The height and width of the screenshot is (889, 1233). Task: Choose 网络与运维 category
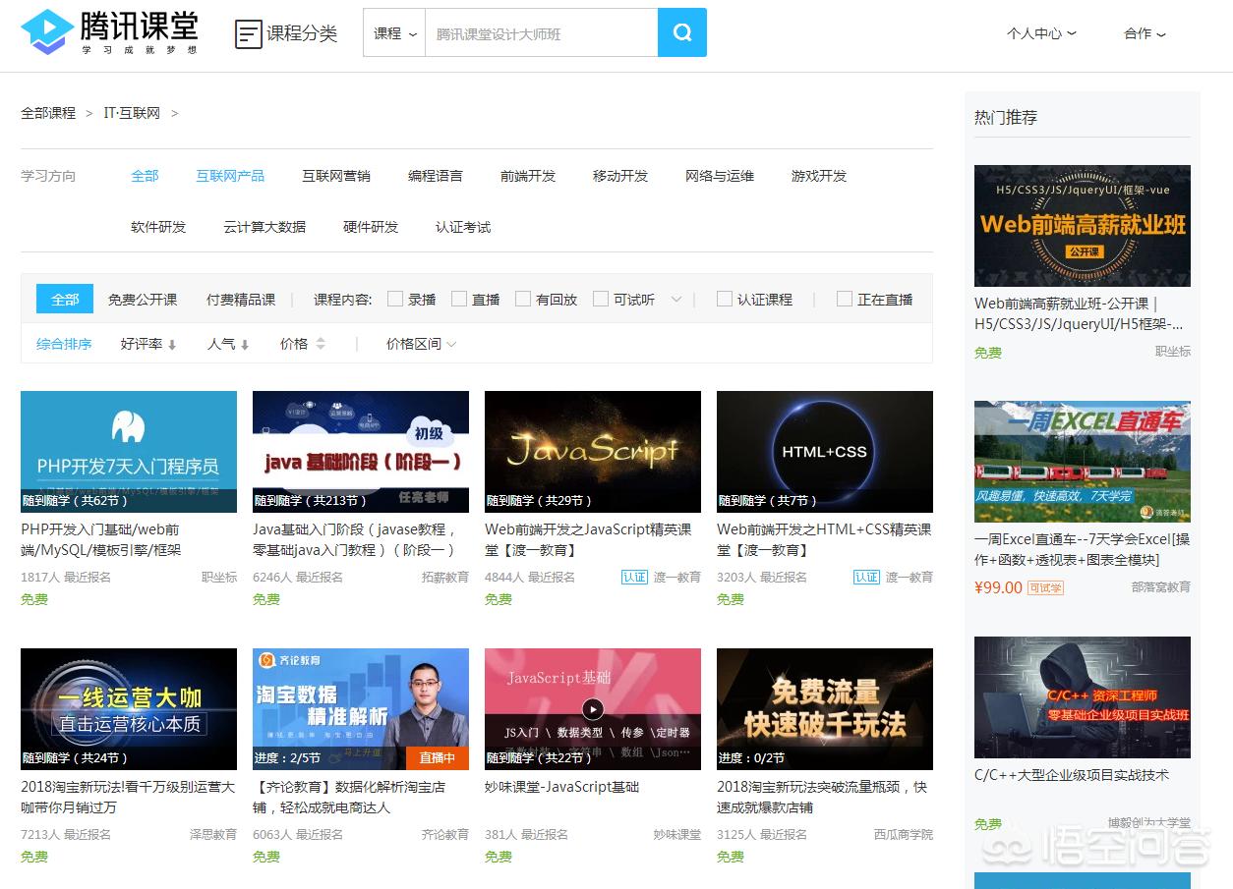[x=720, y=176]
